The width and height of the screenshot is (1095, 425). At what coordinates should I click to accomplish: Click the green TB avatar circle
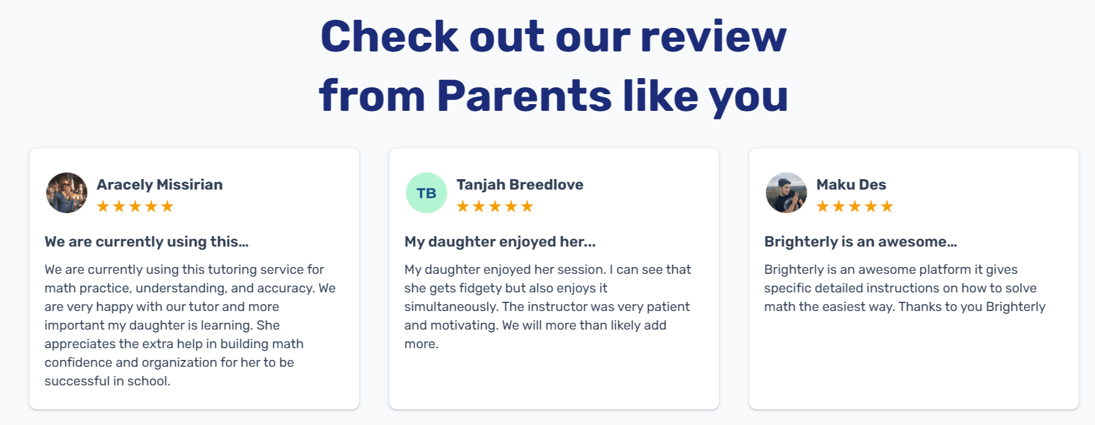tap(426, 193)
